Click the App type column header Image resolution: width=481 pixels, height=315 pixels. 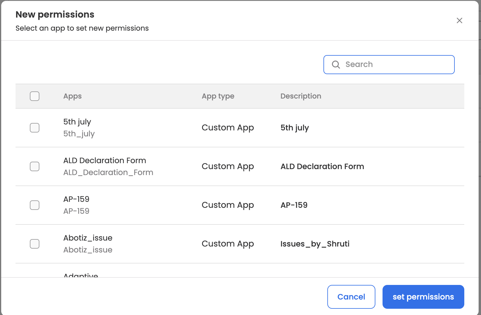point(218,96)
